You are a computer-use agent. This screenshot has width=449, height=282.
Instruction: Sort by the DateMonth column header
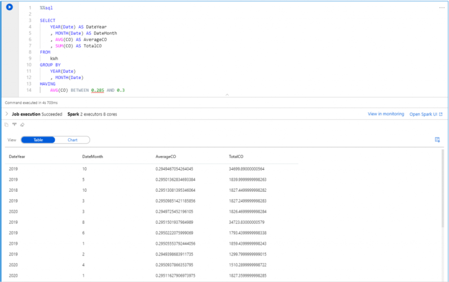93,157
